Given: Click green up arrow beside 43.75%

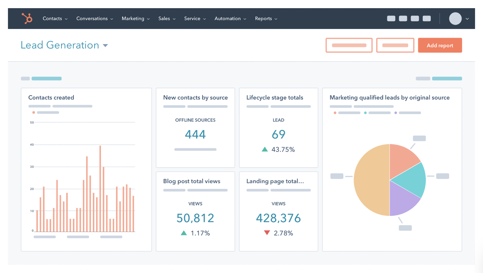Looking at the screenshot, I should (x=265, y=149).
